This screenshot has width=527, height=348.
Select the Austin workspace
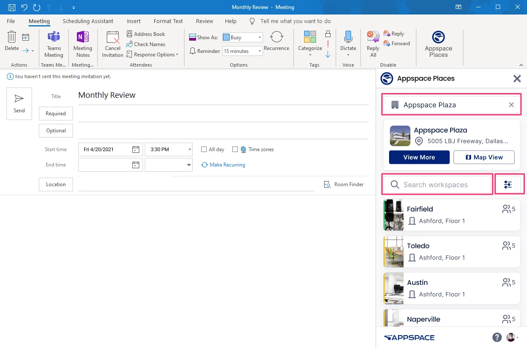(452, 288)
